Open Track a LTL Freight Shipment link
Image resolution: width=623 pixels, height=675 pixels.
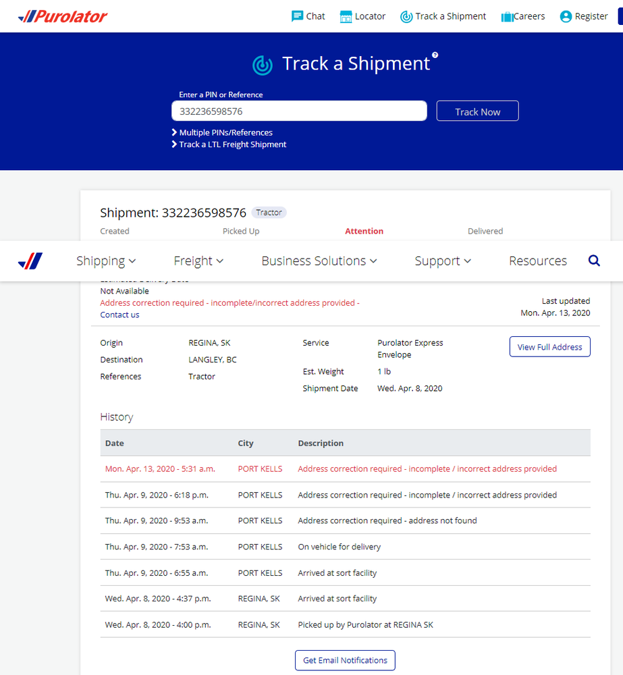232,144
